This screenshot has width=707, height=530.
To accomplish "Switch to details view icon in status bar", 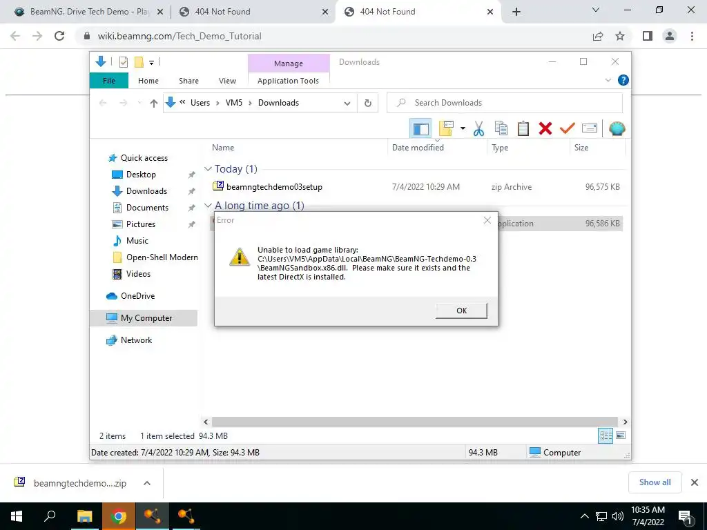I will 606,435.
